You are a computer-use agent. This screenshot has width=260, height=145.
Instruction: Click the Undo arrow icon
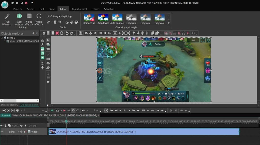[x=67, y=33]
